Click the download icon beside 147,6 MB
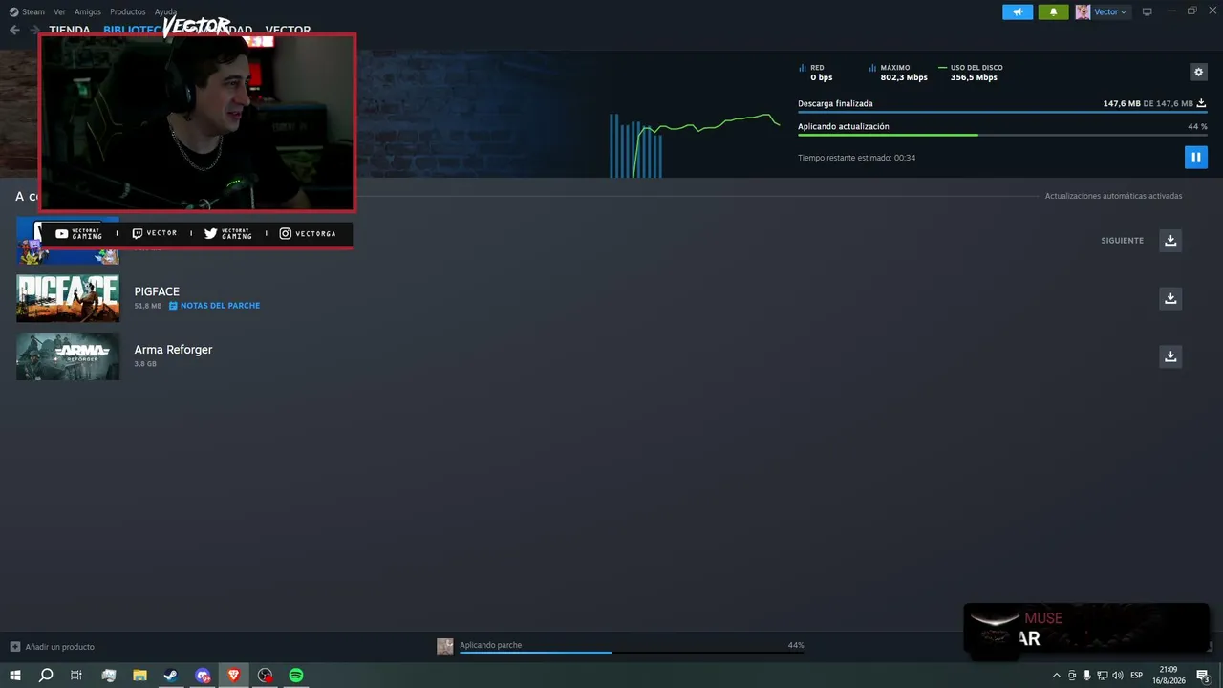 [x=1202, y=103]
